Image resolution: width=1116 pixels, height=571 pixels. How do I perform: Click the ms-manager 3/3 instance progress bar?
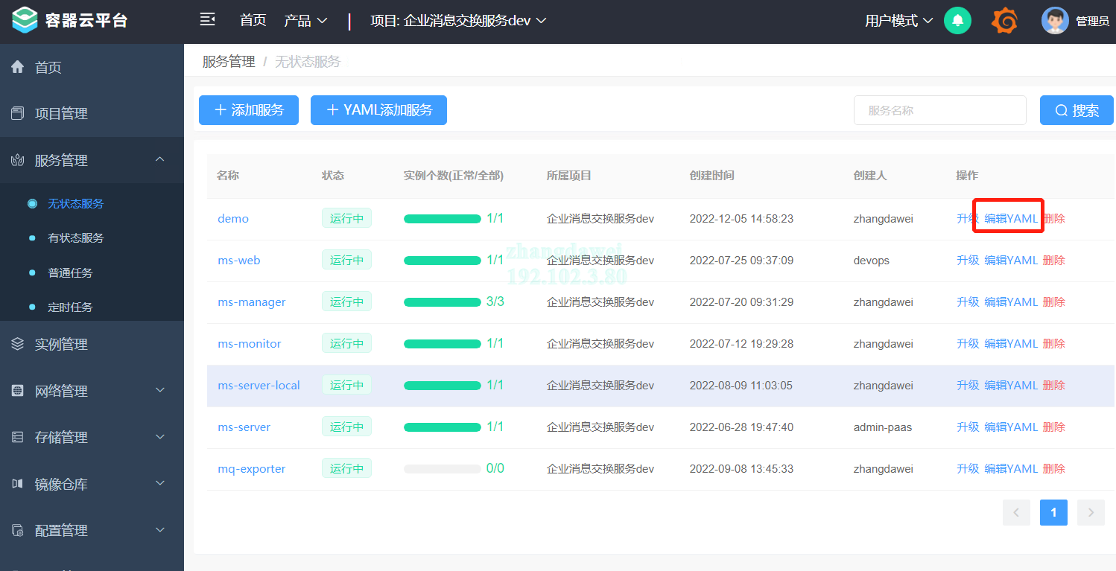(443, 302)
